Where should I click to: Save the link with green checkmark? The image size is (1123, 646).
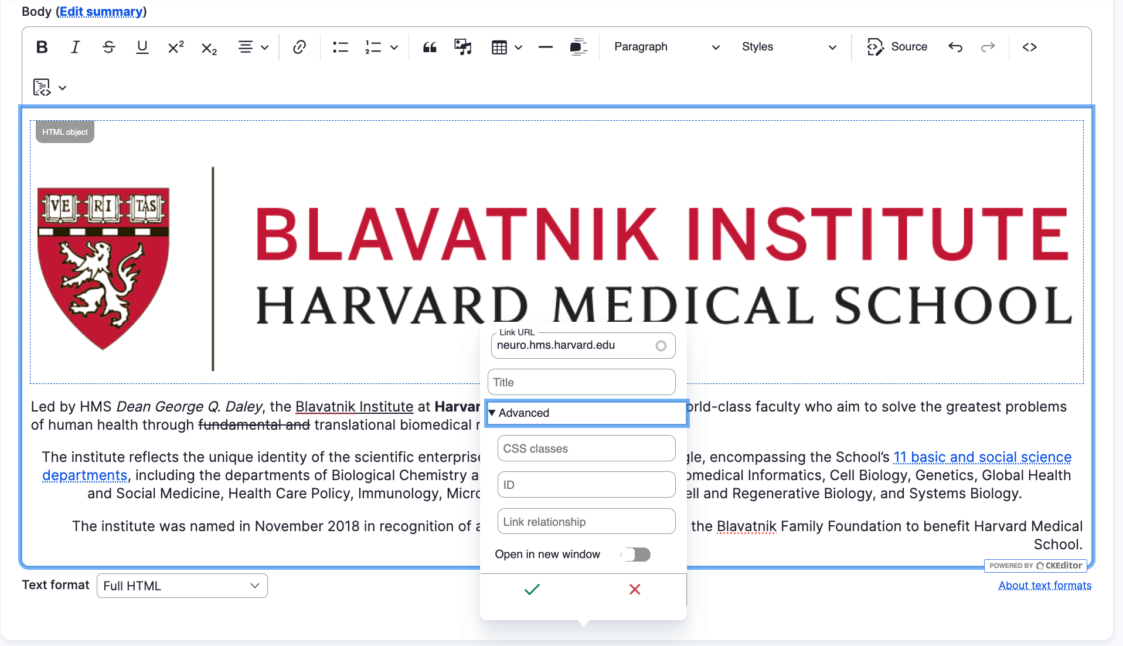[x=532, y=589]
